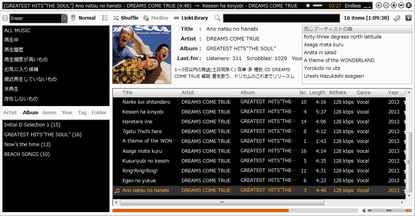
Task: Click the search input field
Action: point(282,18)
